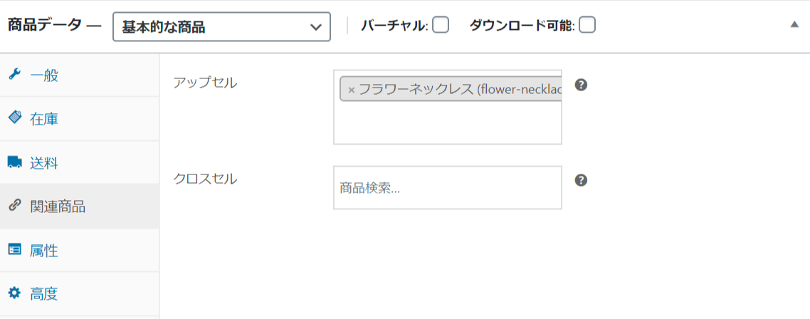Click the list icon beside 属性

[x=14, y=250]
